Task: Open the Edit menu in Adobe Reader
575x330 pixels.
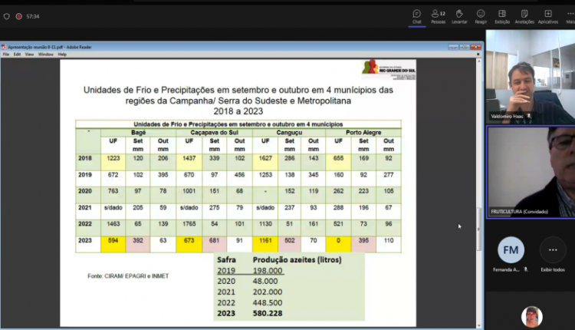Action: click(x=17, y=54)
